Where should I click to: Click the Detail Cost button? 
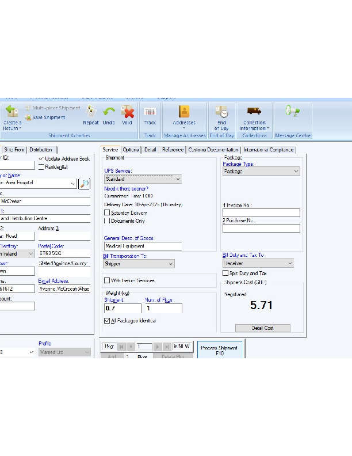[x=262, y=328]
